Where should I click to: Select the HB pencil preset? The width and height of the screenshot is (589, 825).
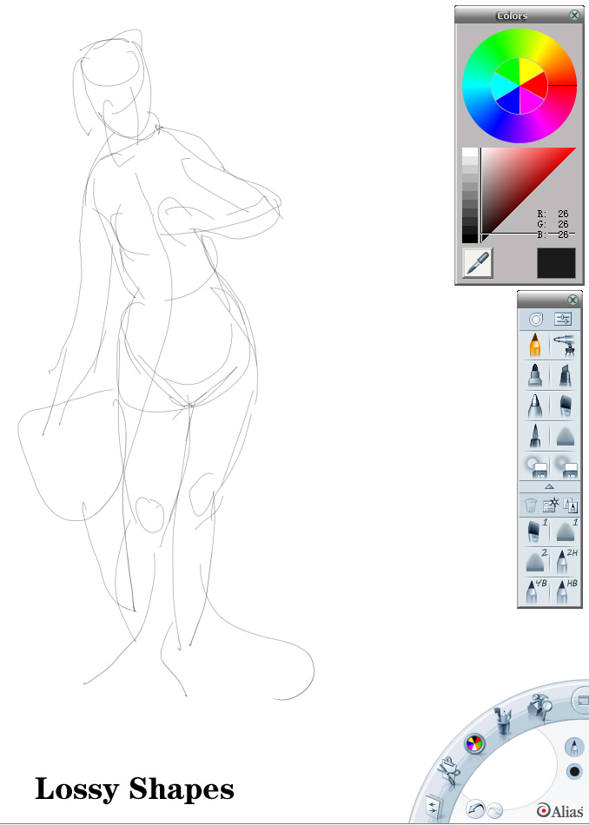(x=565, y=591)
